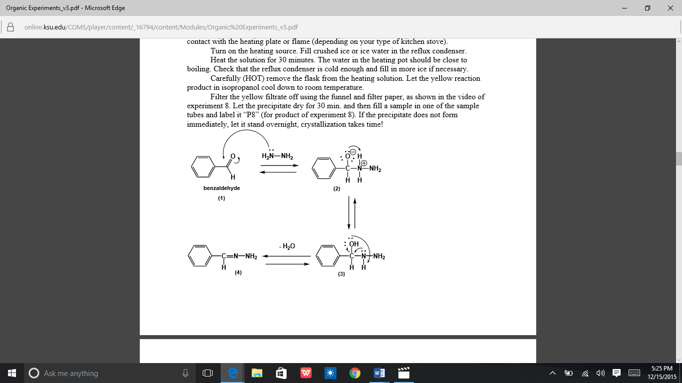This screenshot has width=682, height=383.
Task: Click the '(1)' compound label
Action: pos(222,198)
